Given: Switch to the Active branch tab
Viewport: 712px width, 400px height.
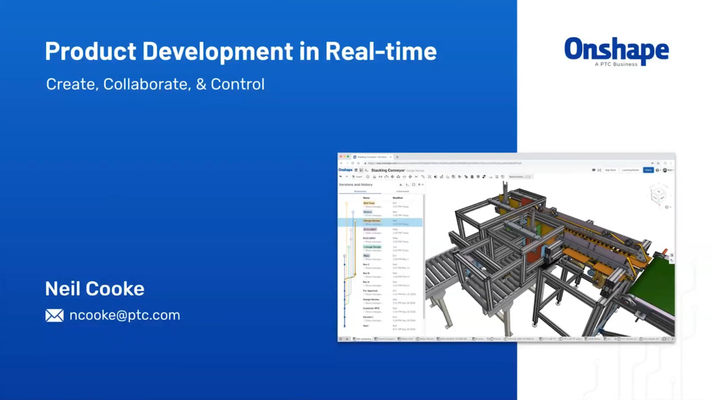Looking at the screenshot, I should 403,191.
